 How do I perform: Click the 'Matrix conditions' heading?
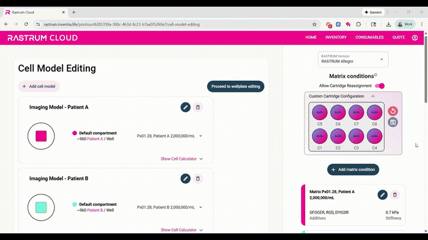point(351,76)
